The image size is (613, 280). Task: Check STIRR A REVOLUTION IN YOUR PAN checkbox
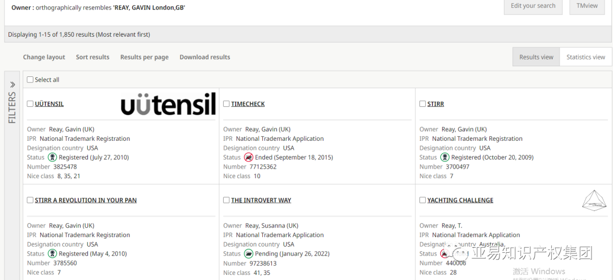pyautogui.click(x=30, y=200)
